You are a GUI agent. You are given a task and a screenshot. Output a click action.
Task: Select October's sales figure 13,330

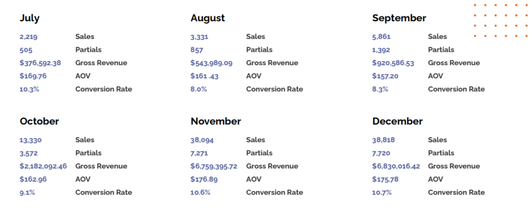[31, 140]
